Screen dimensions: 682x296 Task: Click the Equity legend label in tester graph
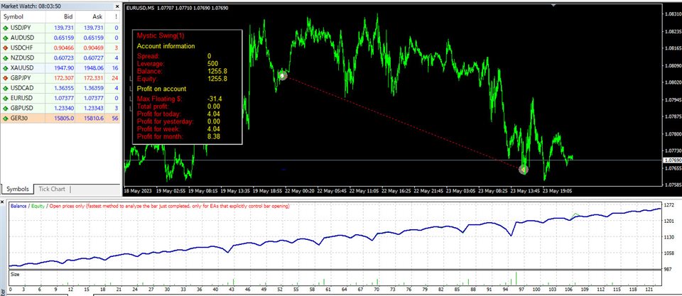click(x=38, y=206)
